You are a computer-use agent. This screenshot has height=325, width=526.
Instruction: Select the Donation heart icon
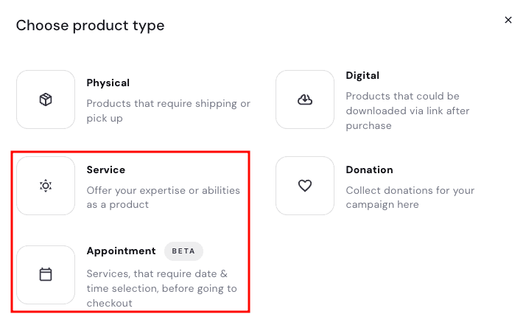point(305,186)
